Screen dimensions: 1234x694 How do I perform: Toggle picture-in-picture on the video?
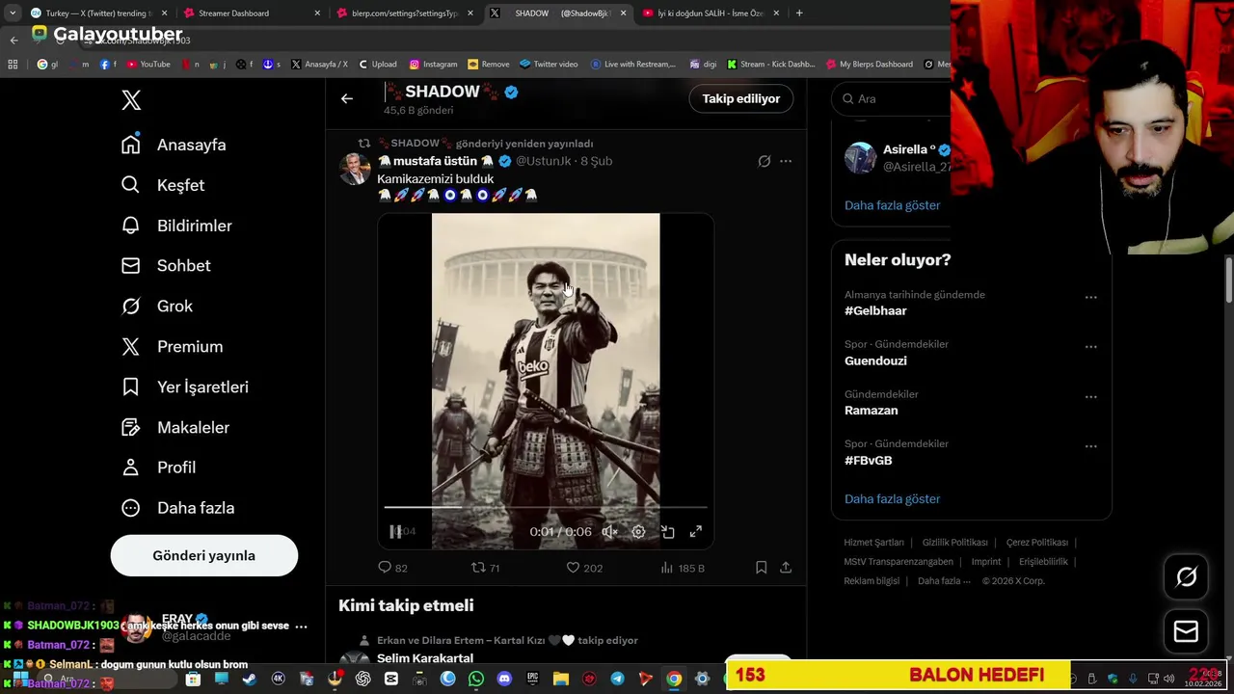click(667, 532)
